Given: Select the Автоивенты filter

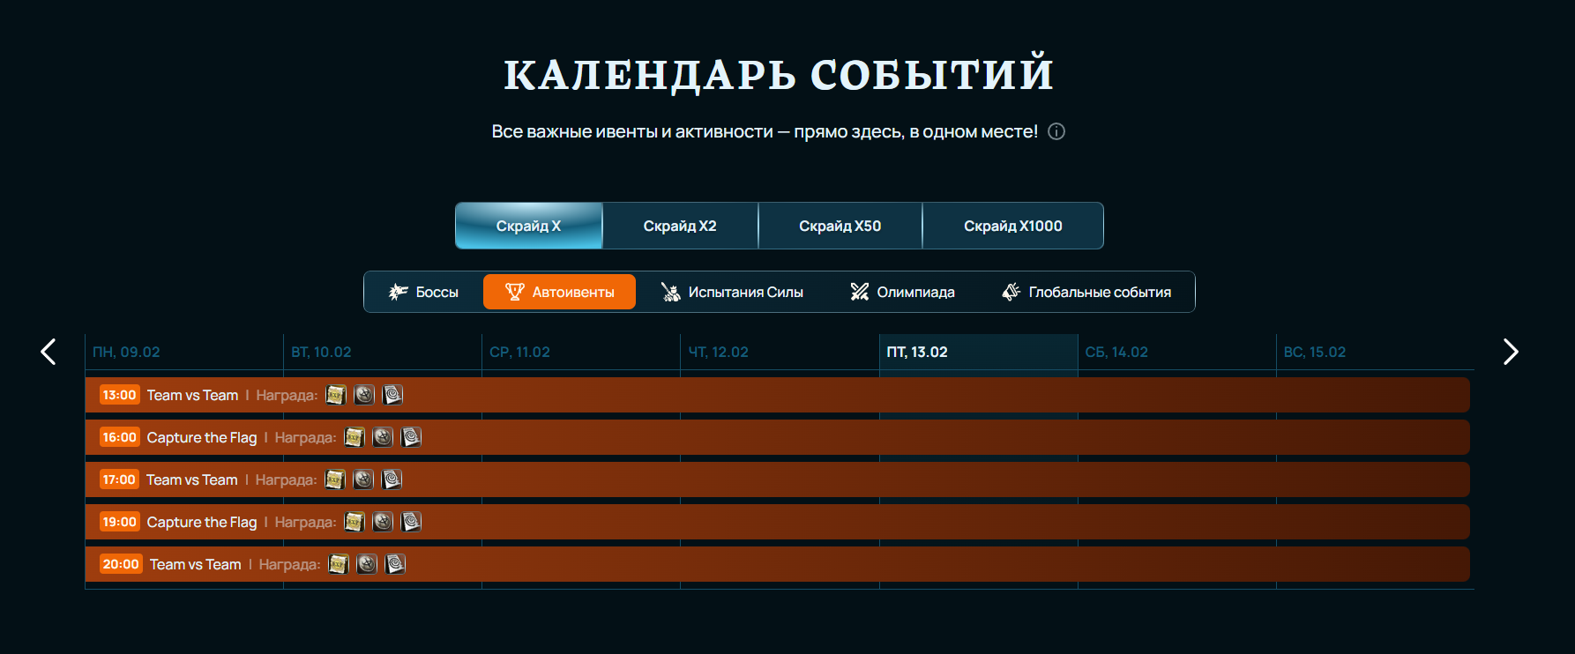Looking at the screenshot, I should [559, 292].
